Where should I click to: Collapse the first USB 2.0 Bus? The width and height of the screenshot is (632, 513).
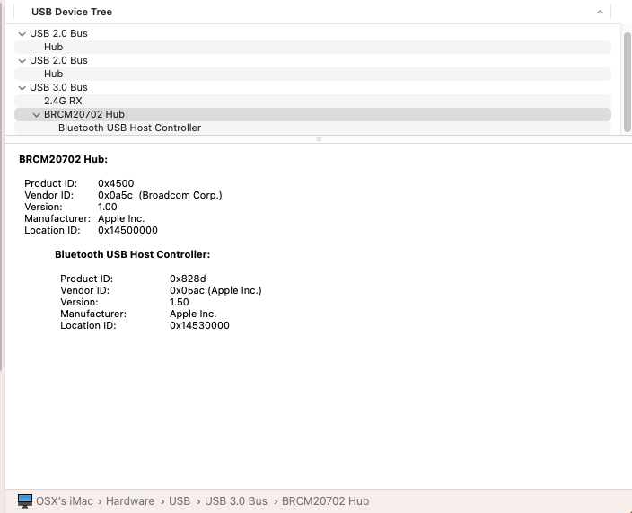click(22, 34)
